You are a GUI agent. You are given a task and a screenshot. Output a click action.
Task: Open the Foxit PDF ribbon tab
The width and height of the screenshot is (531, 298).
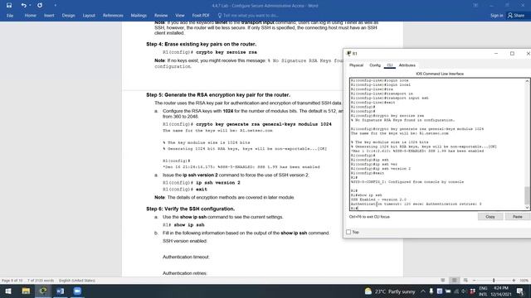point(201,16)
